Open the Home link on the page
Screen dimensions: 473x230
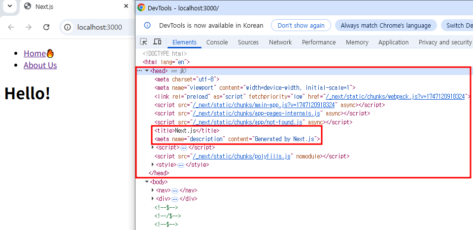click(34, 53)
